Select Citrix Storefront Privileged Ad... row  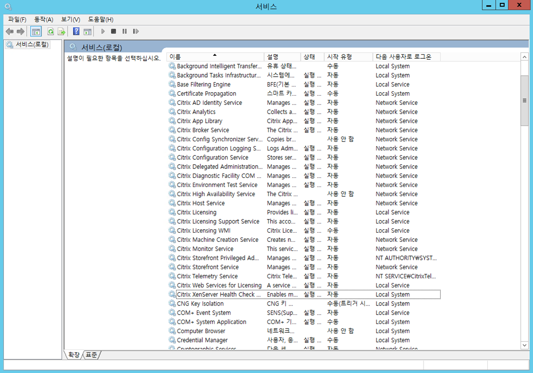point(304,258)
